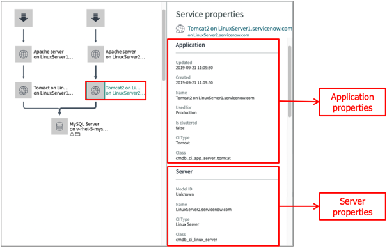The width and height of the screenshot is (387, 248).
Task: Click the map panel vertical scrollbar
Action: coord(164,45)
